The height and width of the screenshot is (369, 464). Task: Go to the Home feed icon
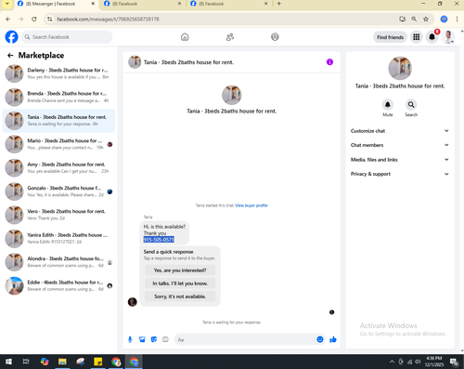point(185,37)
